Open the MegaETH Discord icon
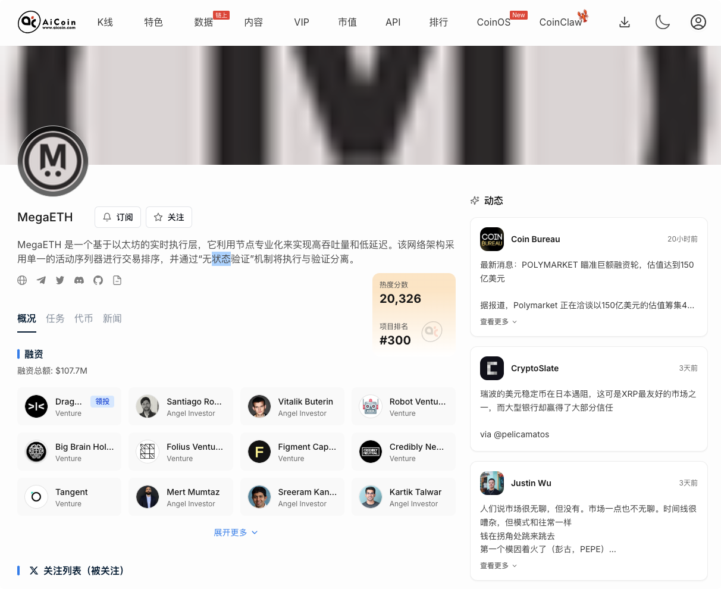Image resolution: width=721 pixels, height=589 pixels. (79, 280)
